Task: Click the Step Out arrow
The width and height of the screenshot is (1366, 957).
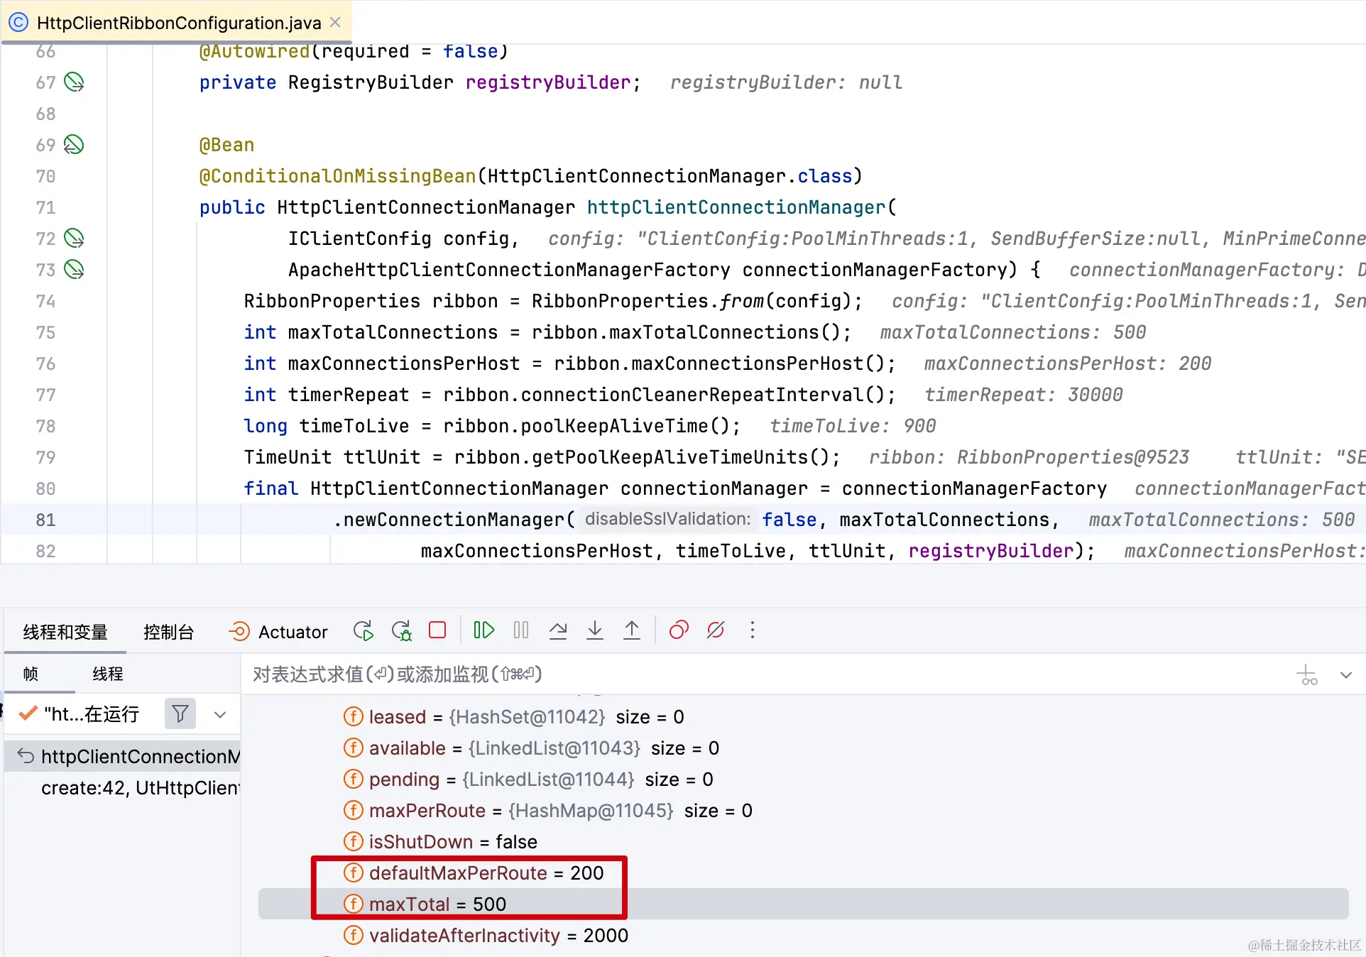Action: [x=631, y=630]
